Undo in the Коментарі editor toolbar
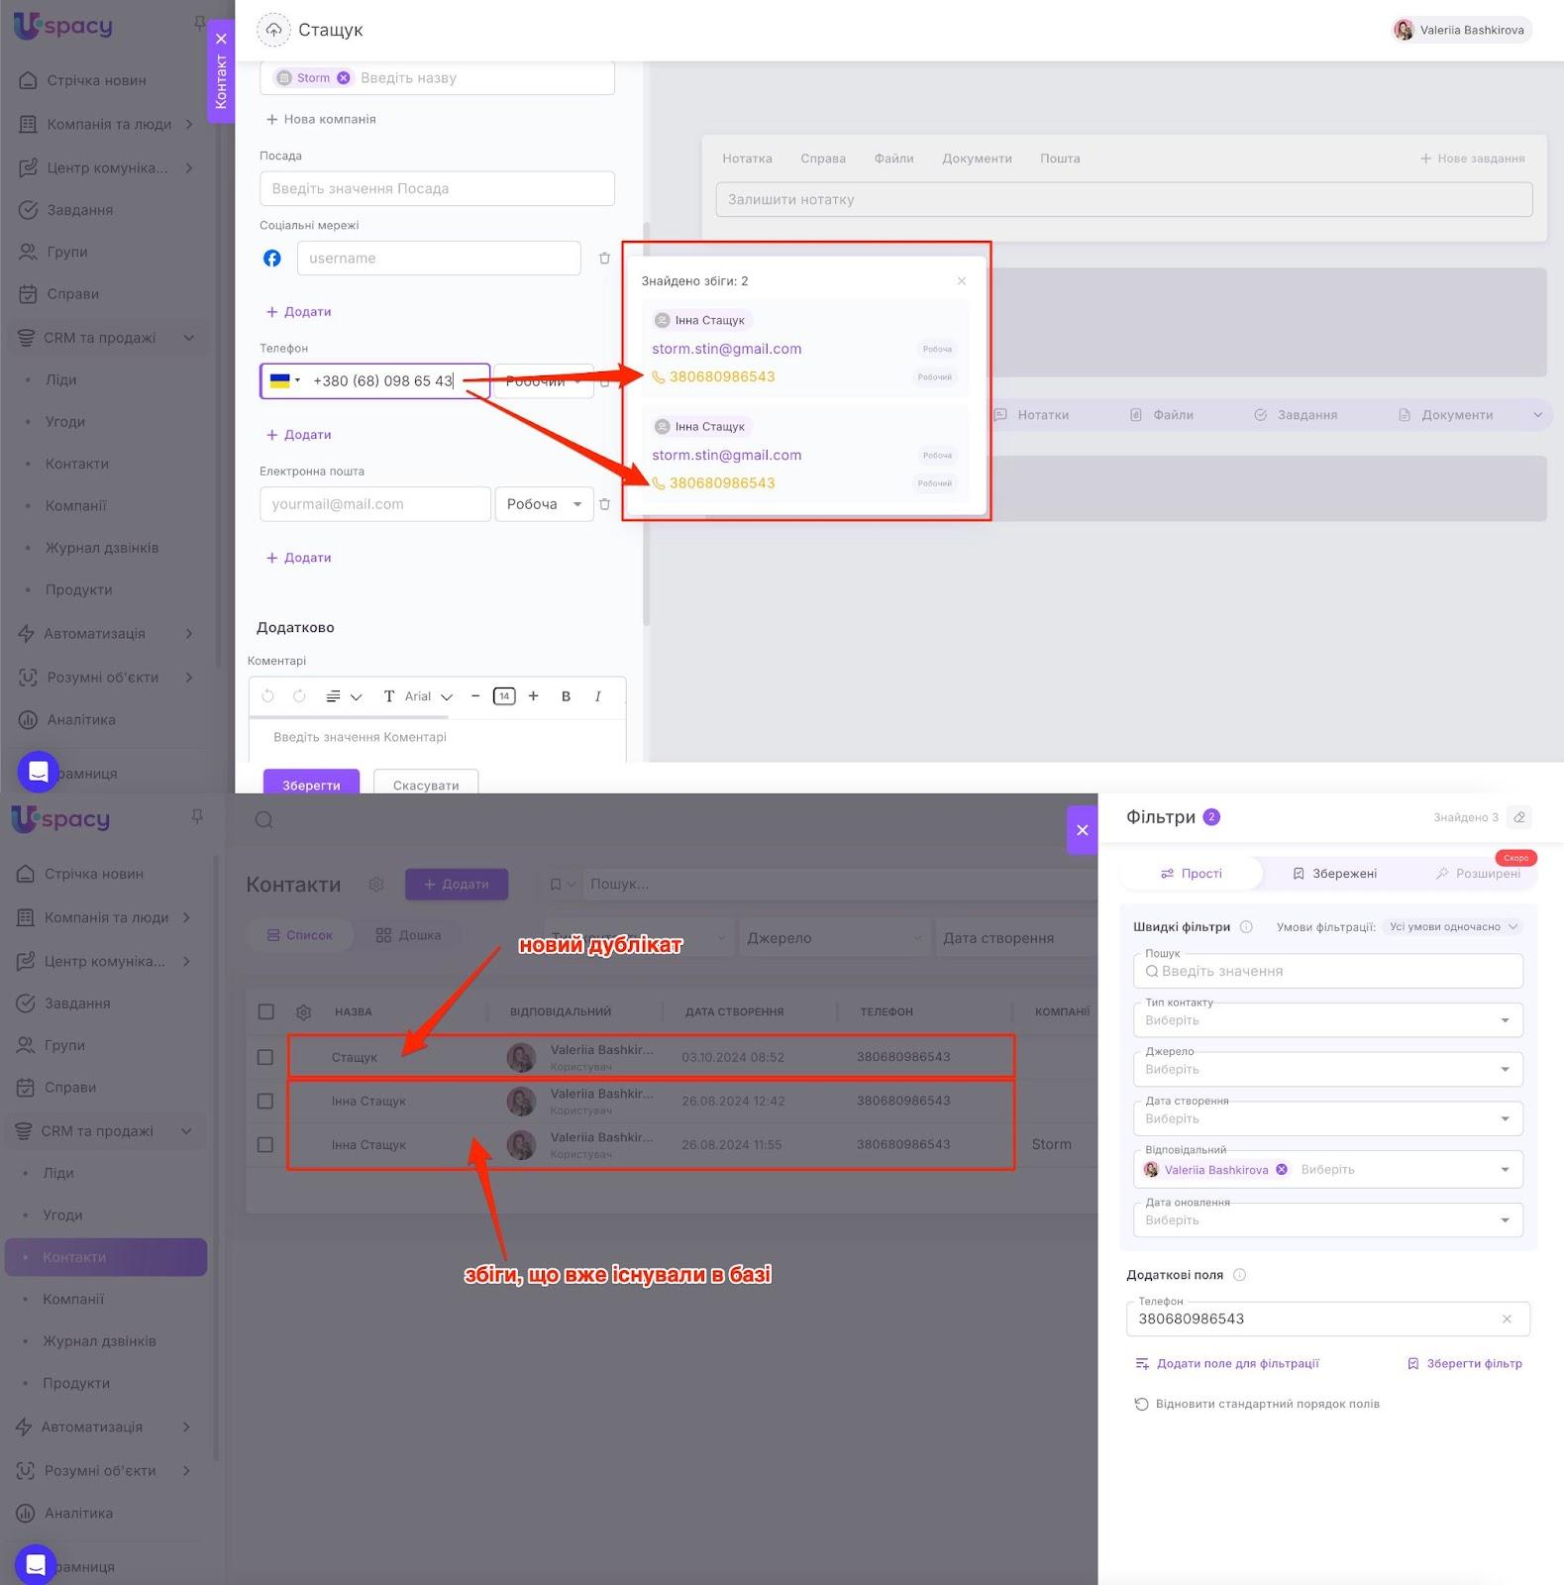Screen dimensions: 1564x1585 pos(267,696)
